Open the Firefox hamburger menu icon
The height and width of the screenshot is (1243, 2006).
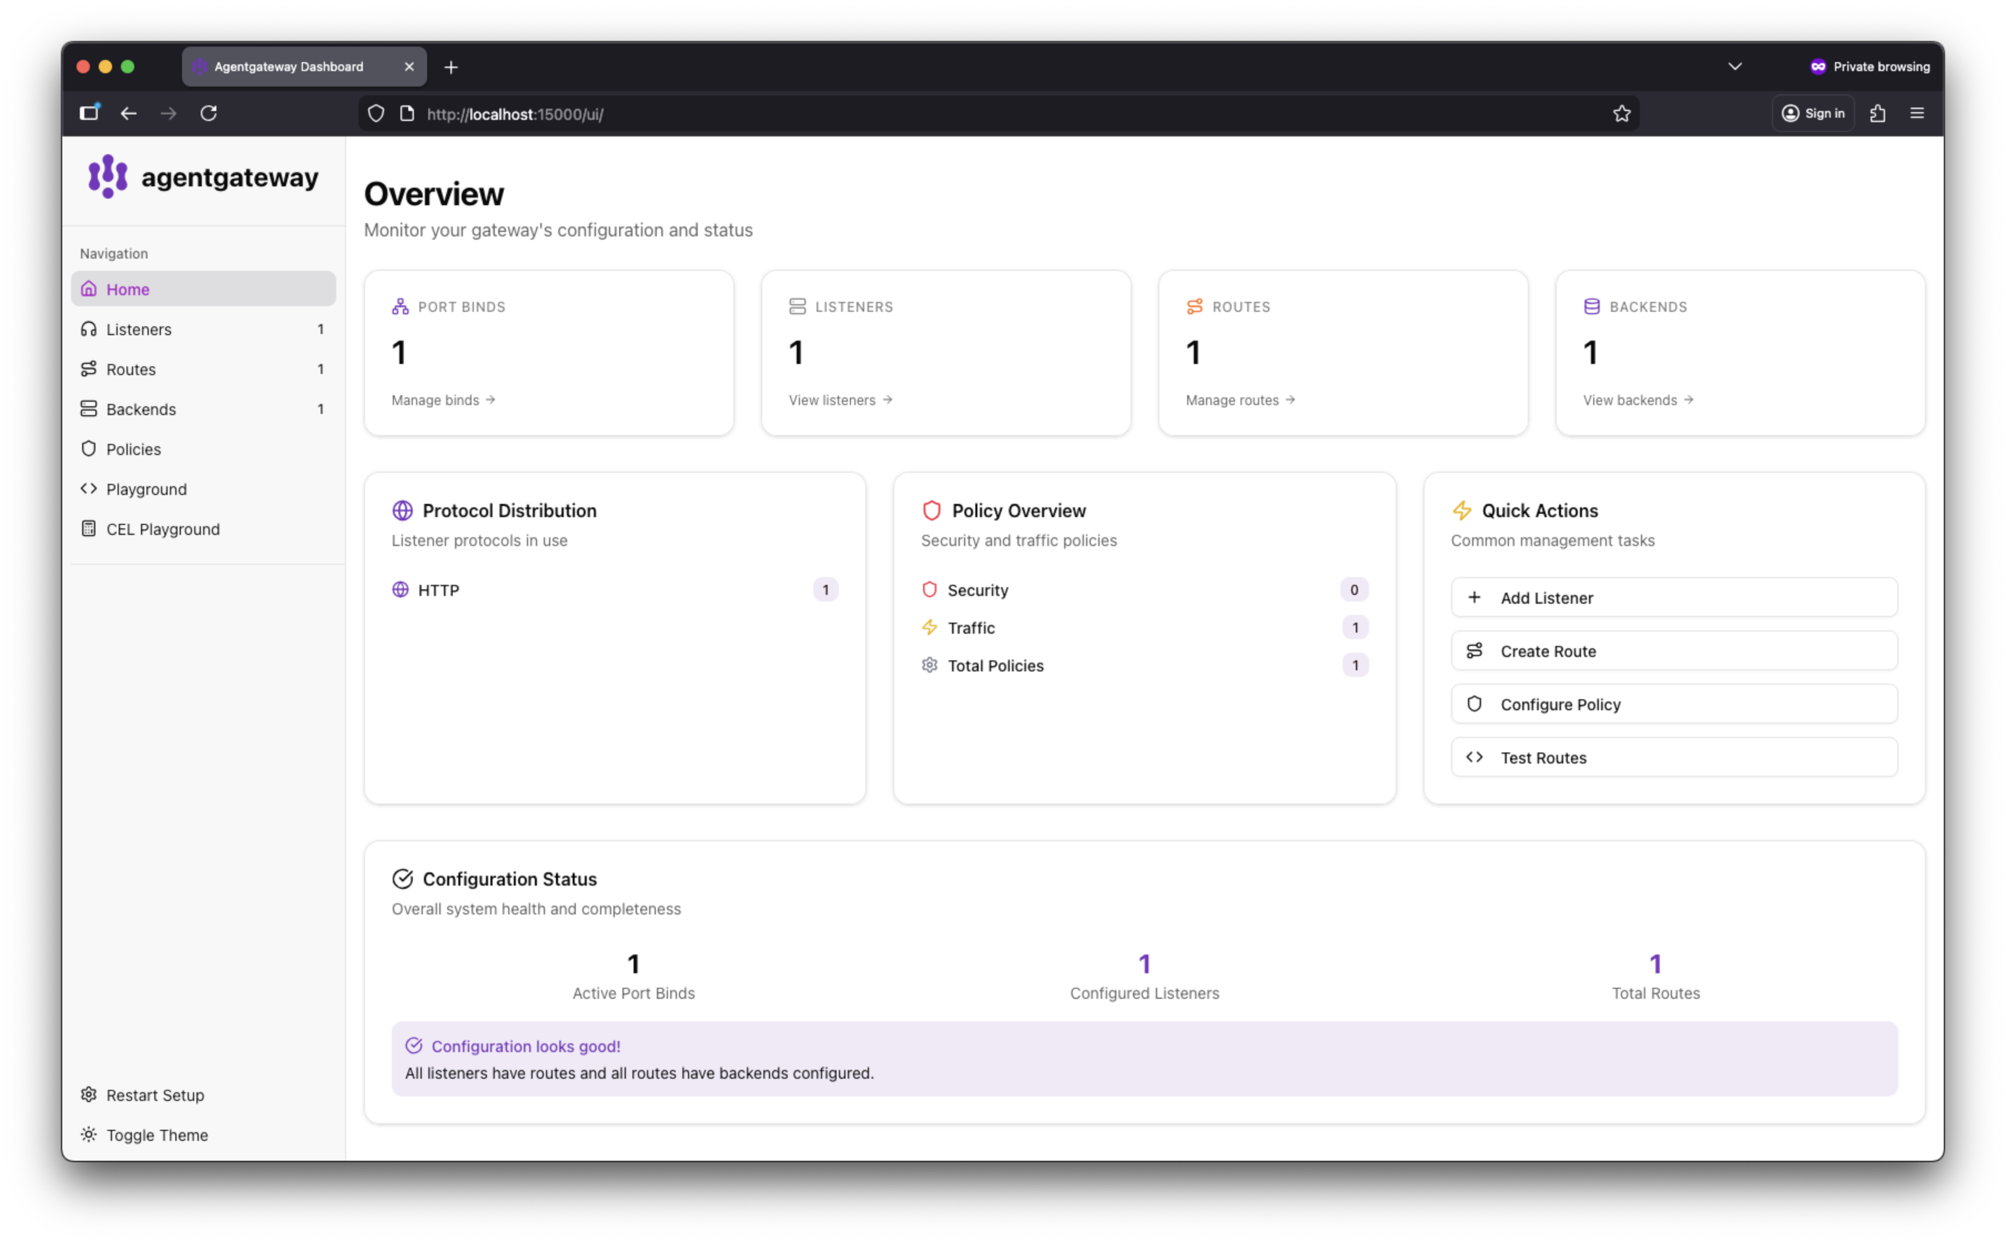click(x=1917, y=113)
